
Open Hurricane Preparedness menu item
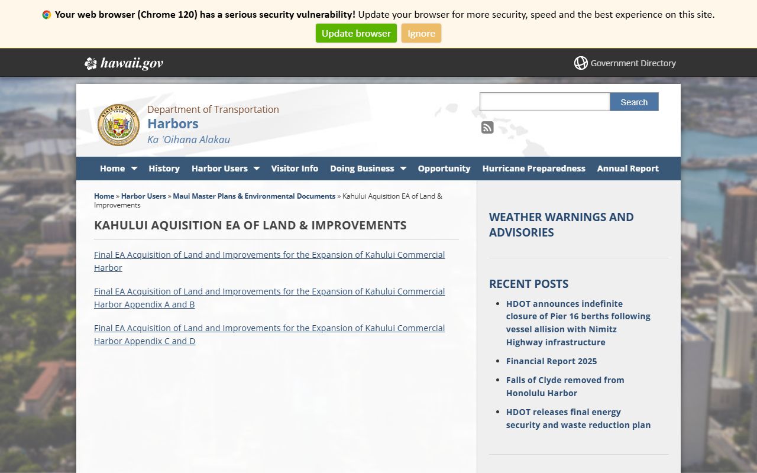tap(533, 169)
